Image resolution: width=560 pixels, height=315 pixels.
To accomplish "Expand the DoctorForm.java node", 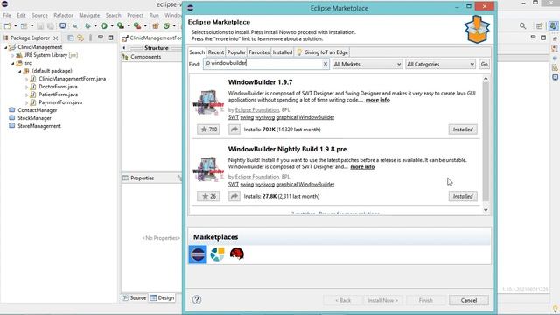I will pyautogui.click(x=26, y=87).
